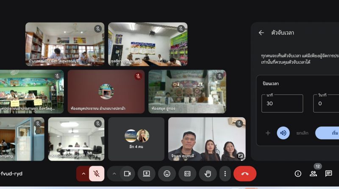Open the three-dot more options menu
The width and height of the screenshot is (339, 189).
coord(225,173)
